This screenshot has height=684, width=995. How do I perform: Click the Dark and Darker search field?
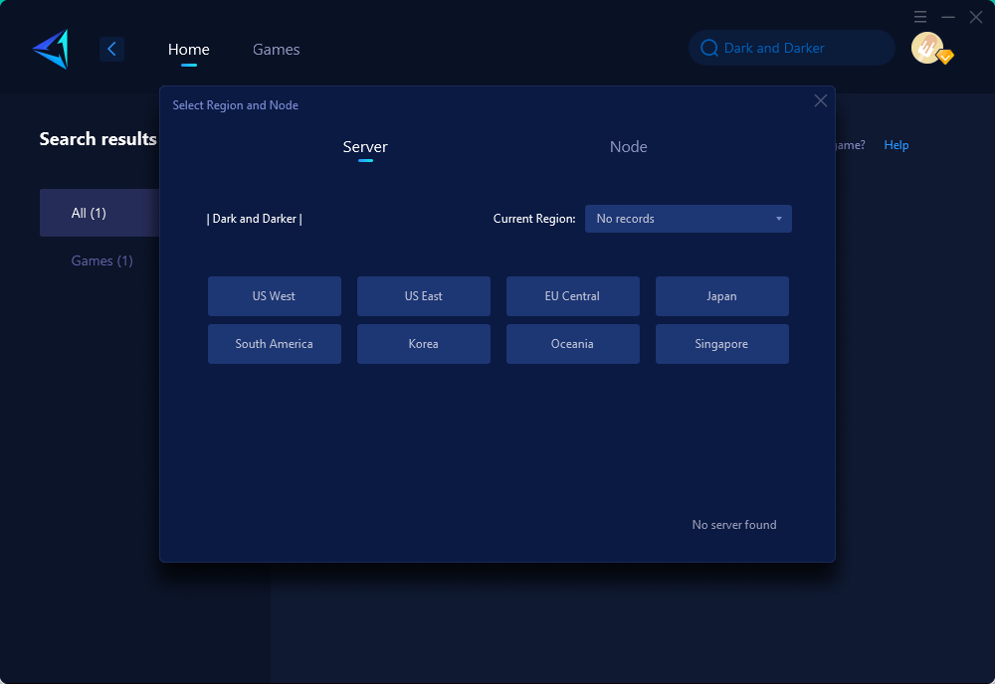tap(796, 48)
